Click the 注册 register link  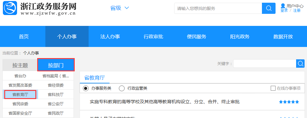pos(297,11)
